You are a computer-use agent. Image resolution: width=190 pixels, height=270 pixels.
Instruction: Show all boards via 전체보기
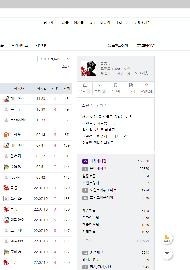click(x=143, y=241)
